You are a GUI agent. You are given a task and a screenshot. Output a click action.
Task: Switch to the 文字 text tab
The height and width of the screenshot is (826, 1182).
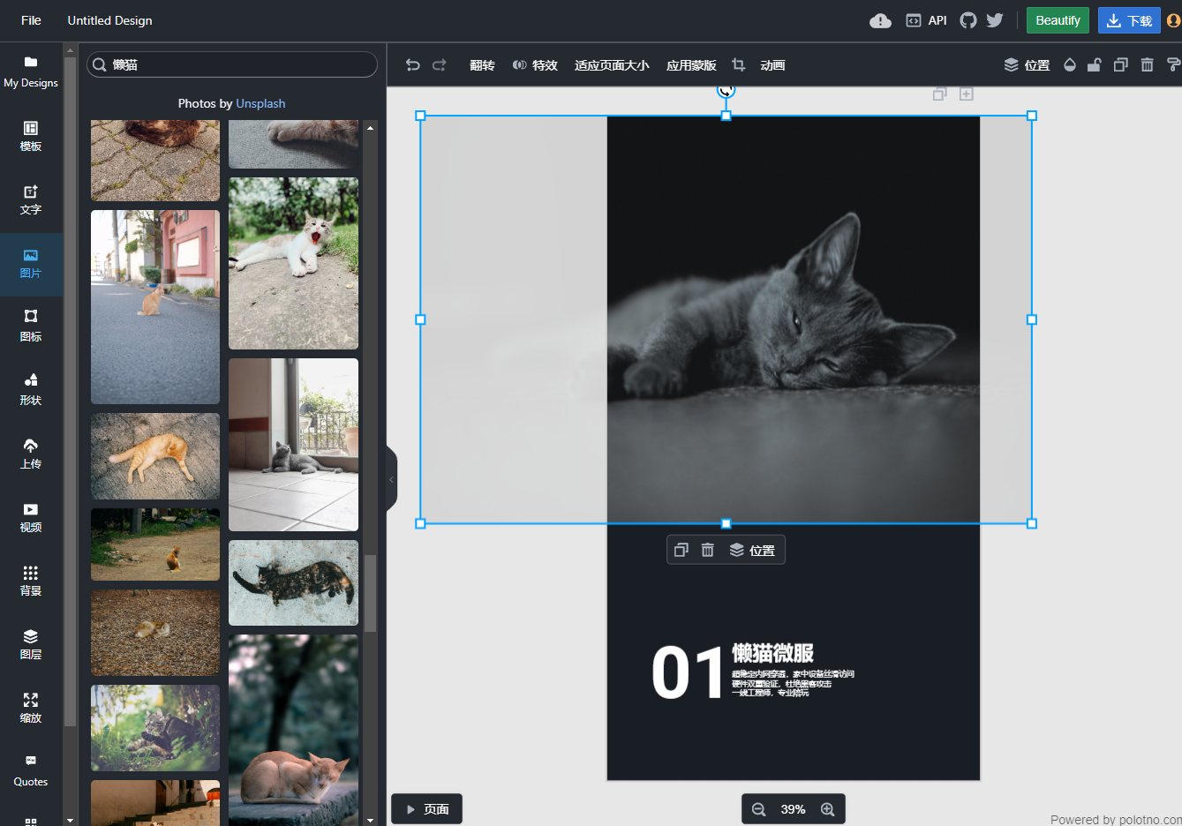coord(31,201)
